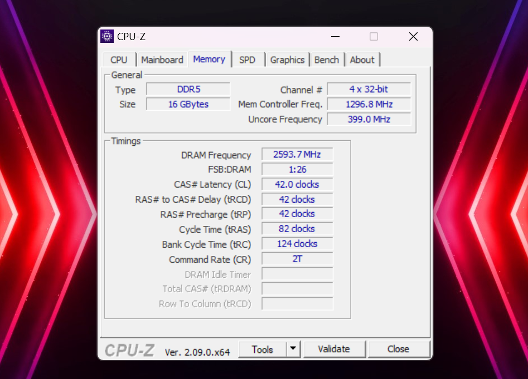Image resolution: width=528 pixels, height=379 pixels.
Task: Click the DDR5 memory type field
Action: click(x=188, y=90)
